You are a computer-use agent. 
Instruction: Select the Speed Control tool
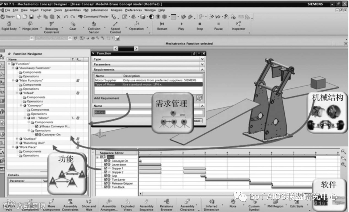pyautogui.click(x=115, y=27)
